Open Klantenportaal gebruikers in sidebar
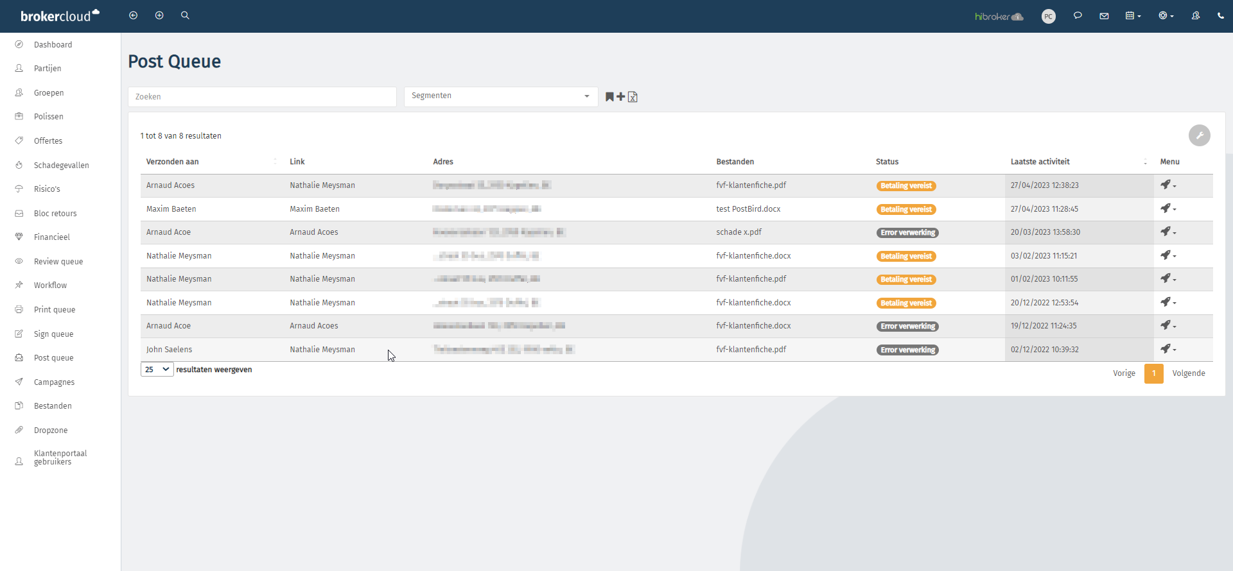 point(60,457)
